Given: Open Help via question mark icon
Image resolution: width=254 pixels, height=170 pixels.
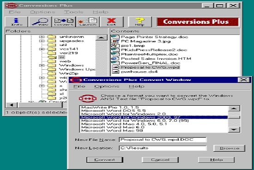Looking at the screenshot, I should coord(140,22).
